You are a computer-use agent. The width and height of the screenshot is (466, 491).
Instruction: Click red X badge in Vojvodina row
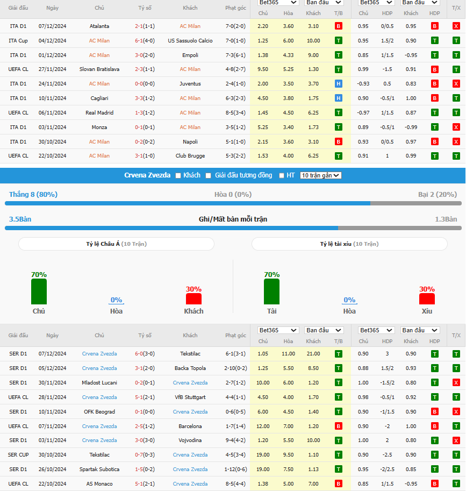[456, 440]
